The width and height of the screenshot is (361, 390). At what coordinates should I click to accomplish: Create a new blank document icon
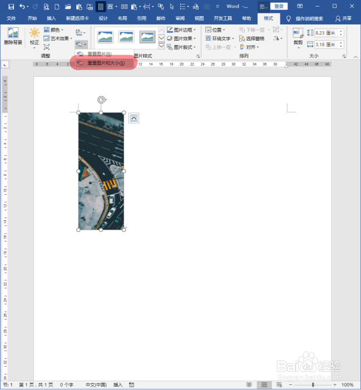57,7
